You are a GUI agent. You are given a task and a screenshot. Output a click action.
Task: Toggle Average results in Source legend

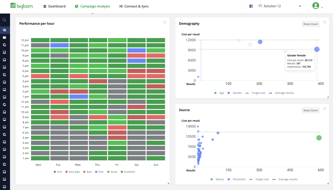click(x=285, y=179)
